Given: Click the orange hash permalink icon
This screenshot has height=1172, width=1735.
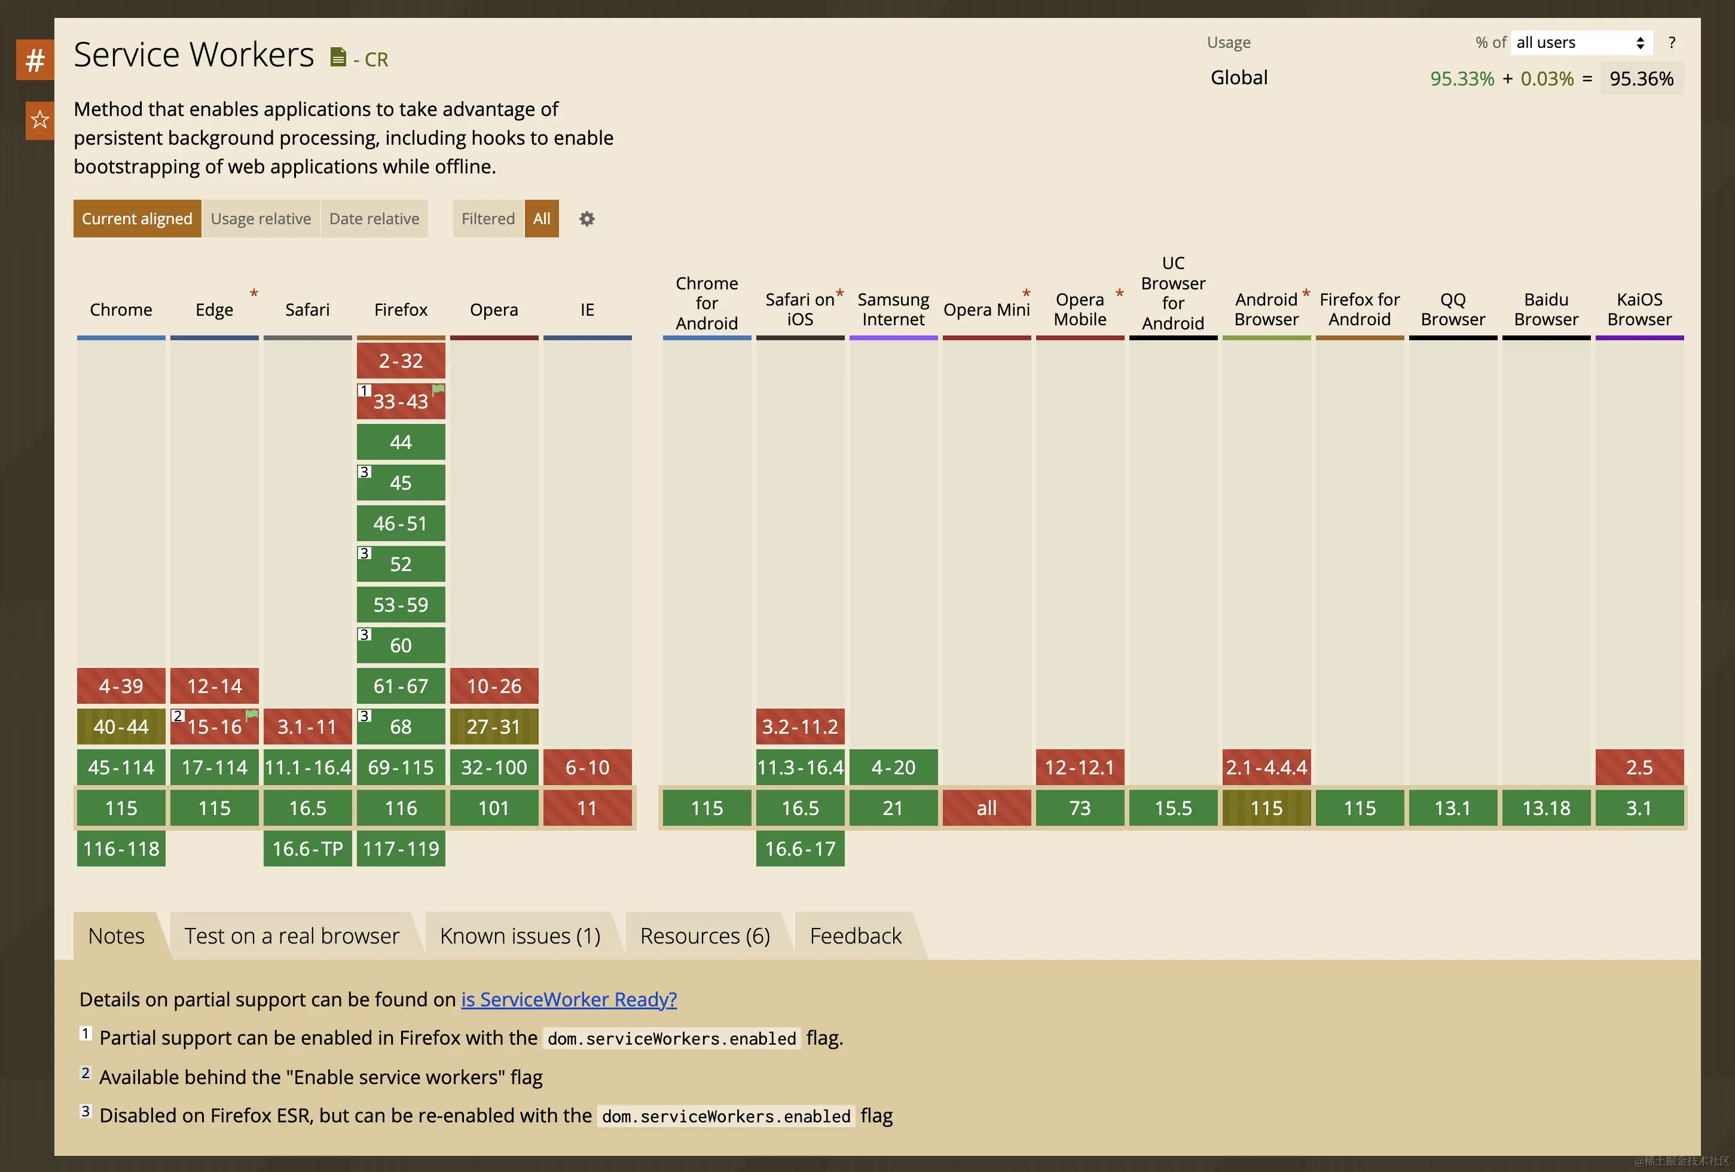Looking at the screenshot, I should [x=35, y=60].
